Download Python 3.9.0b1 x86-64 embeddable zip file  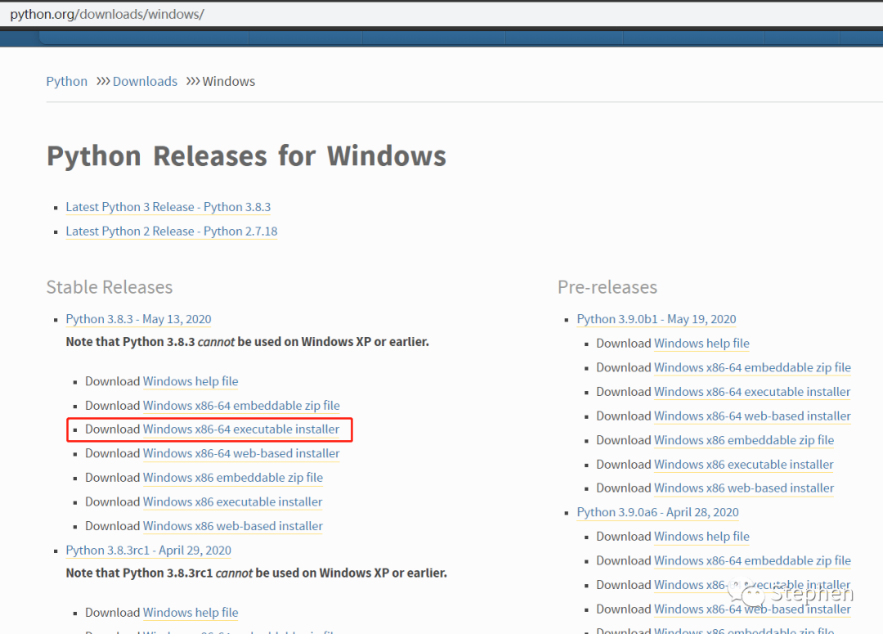pyautogui.click(x=752, y=367)
